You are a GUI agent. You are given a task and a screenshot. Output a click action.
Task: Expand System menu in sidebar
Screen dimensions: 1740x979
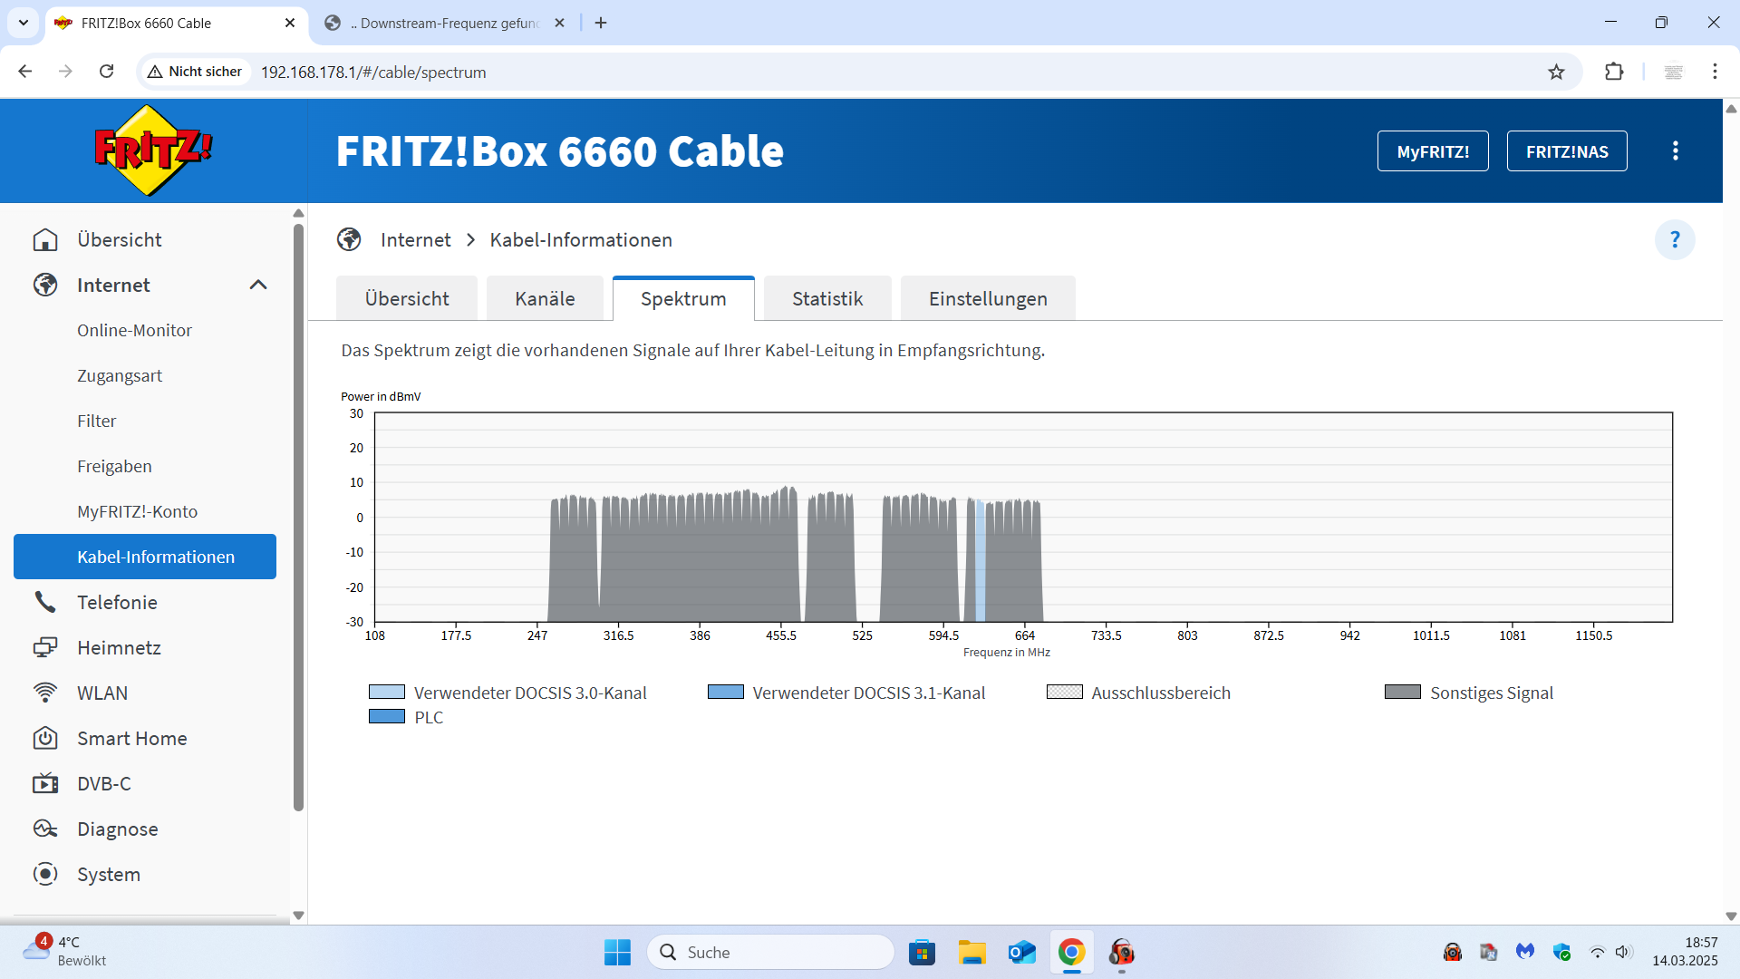[109, 874]
